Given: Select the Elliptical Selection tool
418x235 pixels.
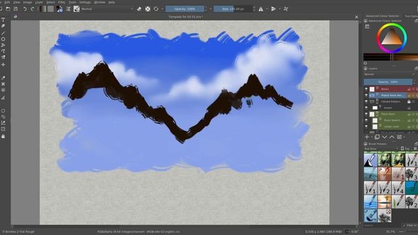Looking at the screenshot, I should [x=3, y=111].
